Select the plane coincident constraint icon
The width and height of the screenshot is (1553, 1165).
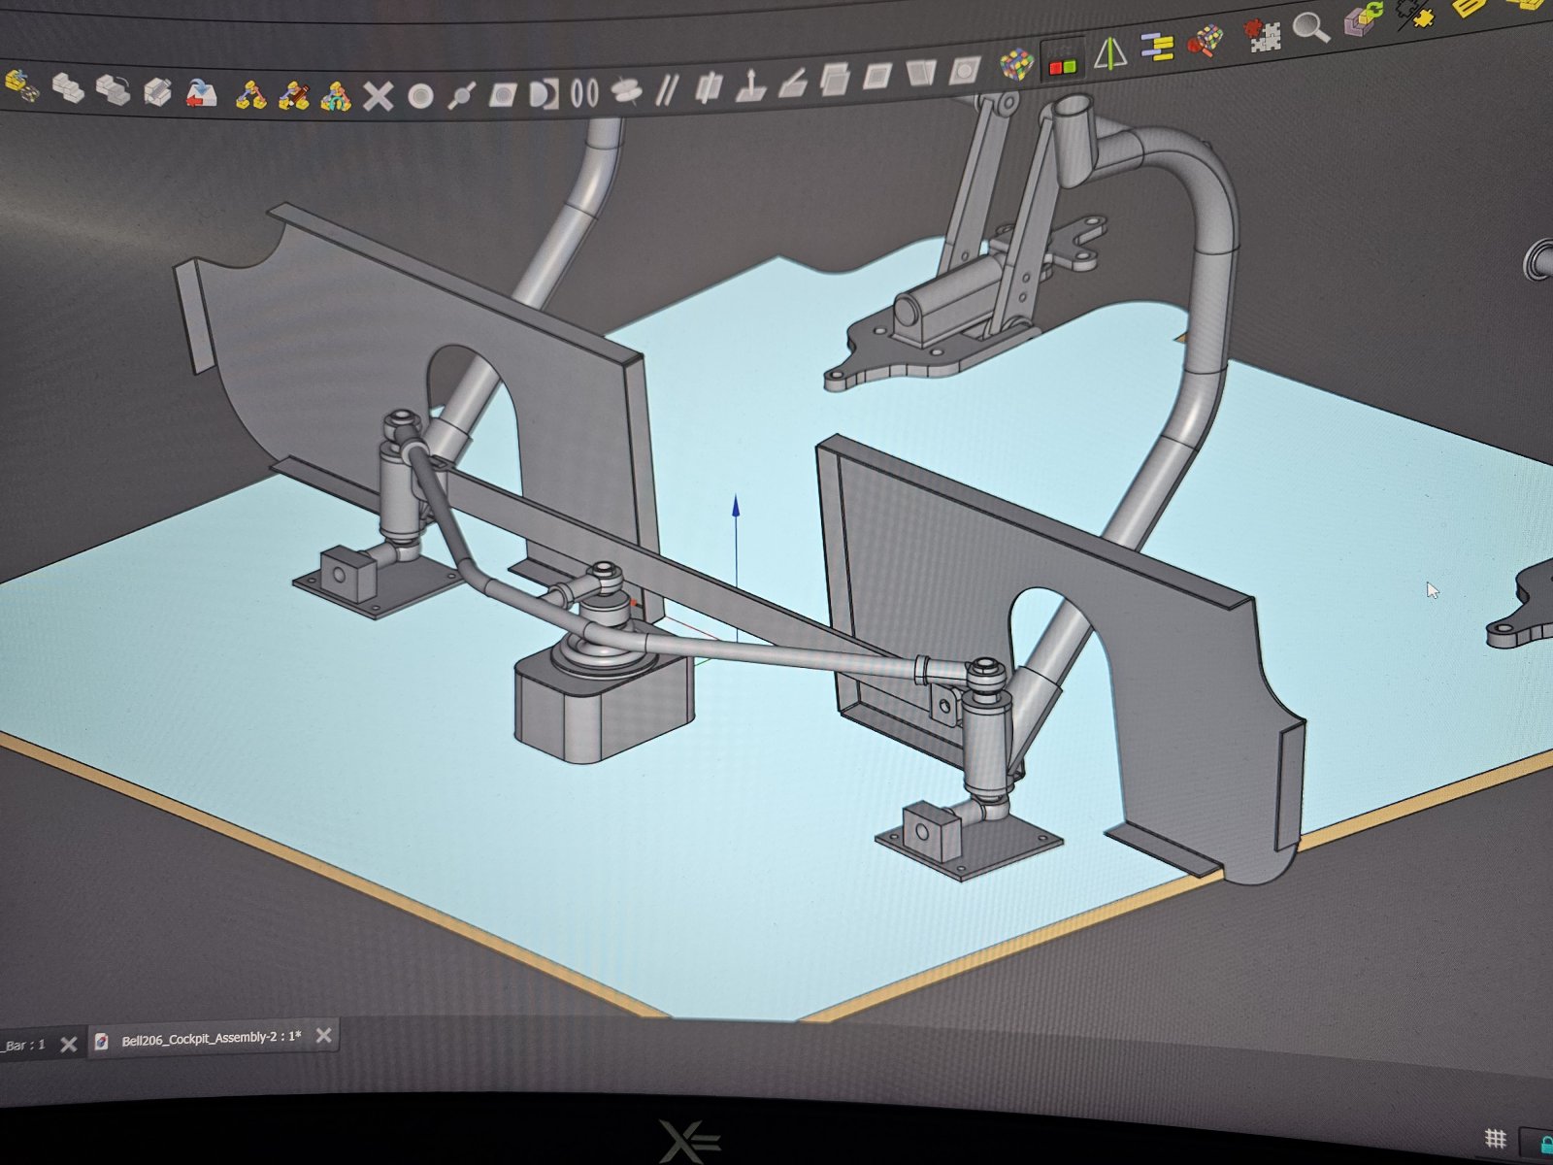pyautogui.click(x=877, y=77)
